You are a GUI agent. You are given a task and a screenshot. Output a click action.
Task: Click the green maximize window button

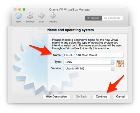tap(24, 9)
